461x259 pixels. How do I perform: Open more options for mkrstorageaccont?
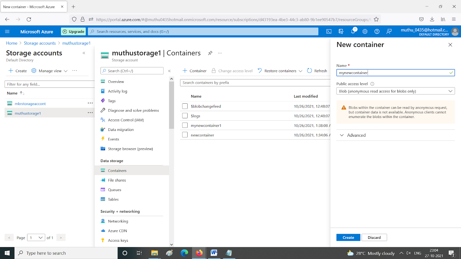click(x=90, y=103)
